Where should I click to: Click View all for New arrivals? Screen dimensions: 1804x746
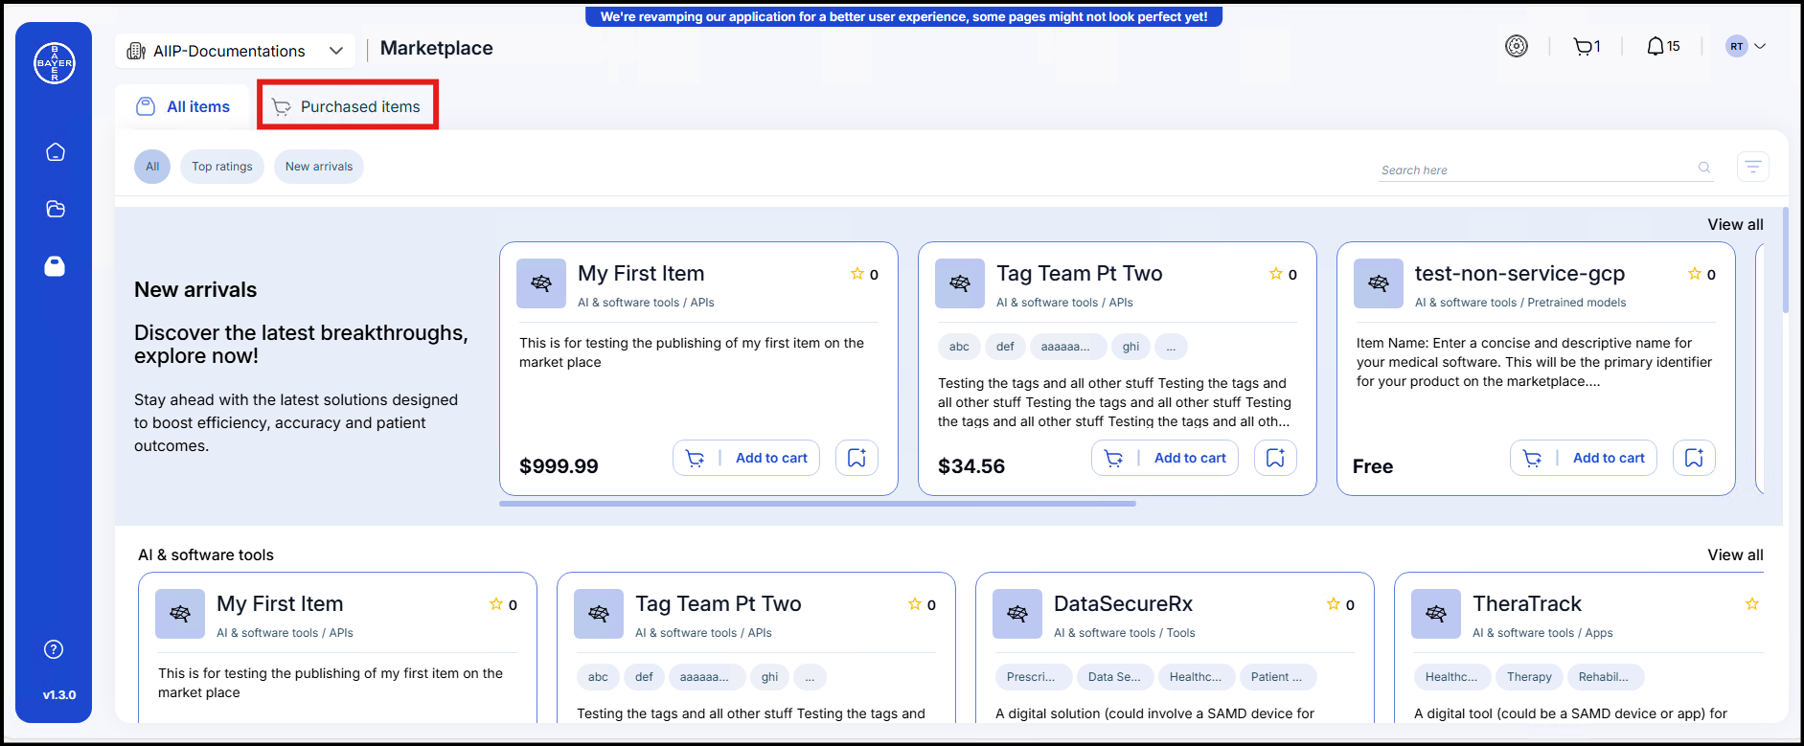tap(1735, 224)
